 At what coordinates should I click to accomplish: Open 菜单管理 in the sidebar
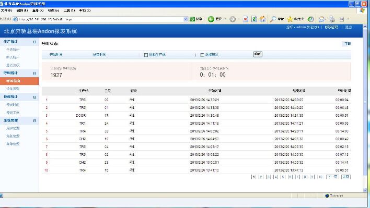tap(13, 144)
